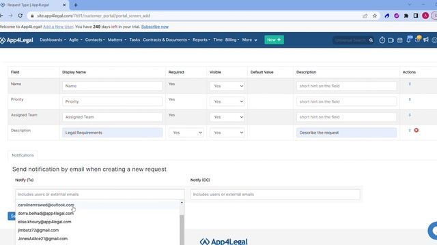Click the move handle in the Assigned Team row
The width and height of the screenshot is (437, 245).
point(410,115)
